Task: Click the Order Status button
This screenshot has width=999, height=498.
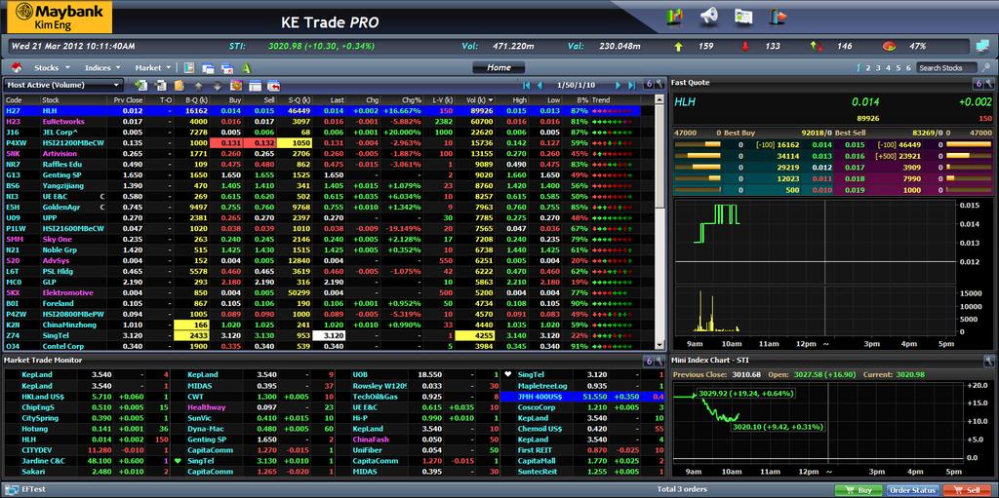Action: point(913,490)
